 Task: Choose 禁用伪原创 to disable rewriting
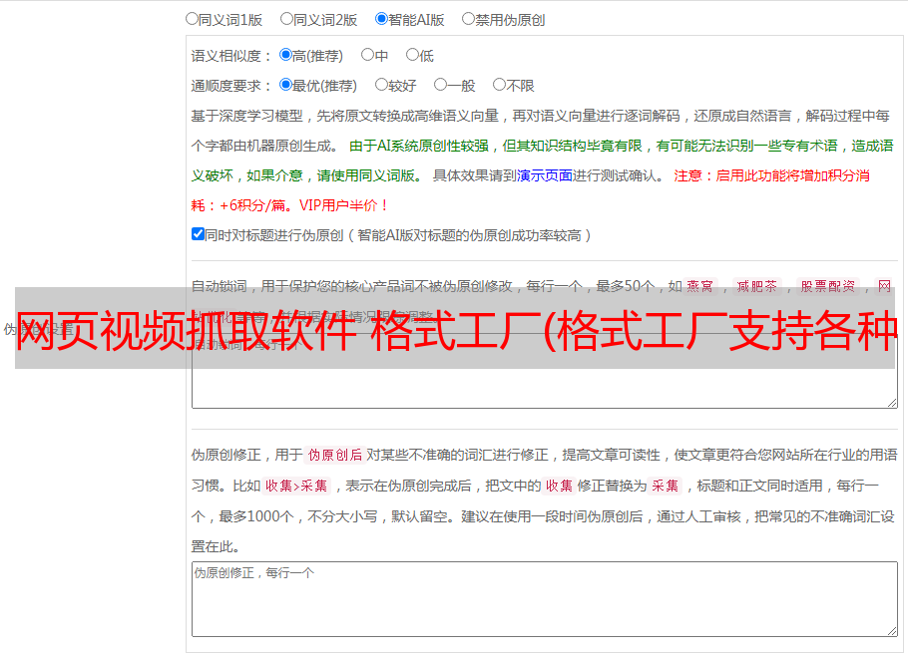click(469, 18)
